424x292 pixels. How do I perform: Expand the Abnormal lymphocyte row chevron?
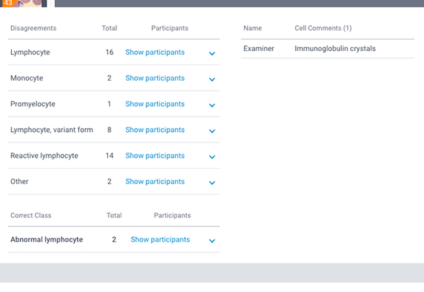[212, 241]
